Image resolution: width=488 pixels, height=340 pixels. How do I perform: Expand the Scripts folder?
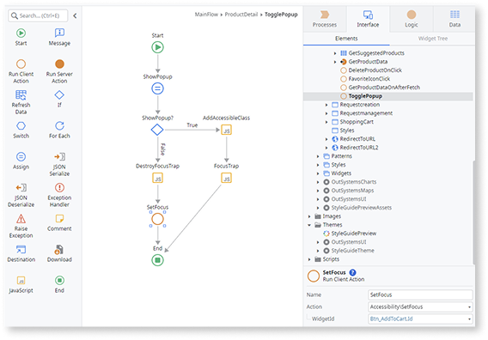tap(309, 259)
